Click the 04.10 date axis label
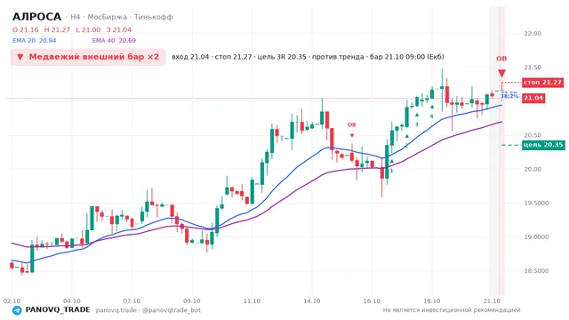The width and height of the screenshot is (569, 320). point(72,301)
